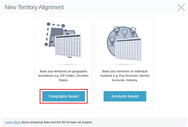
Task: Select the individual locations description text
Action: tap(125, 76)
